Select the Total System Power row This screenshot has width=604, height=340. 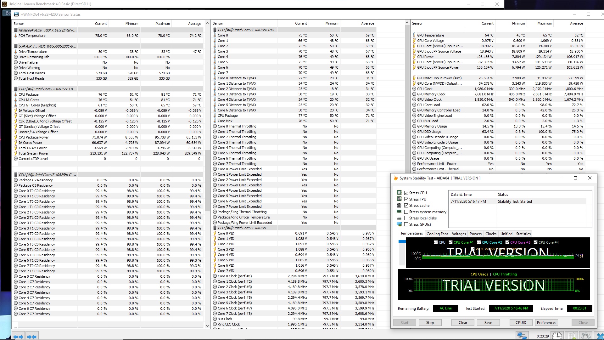pos(108,153)
